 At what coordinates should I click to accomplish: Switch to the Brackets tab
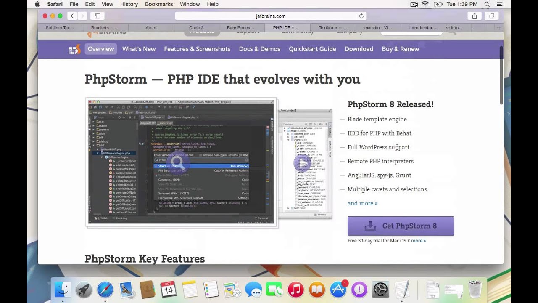click(104, 28)
